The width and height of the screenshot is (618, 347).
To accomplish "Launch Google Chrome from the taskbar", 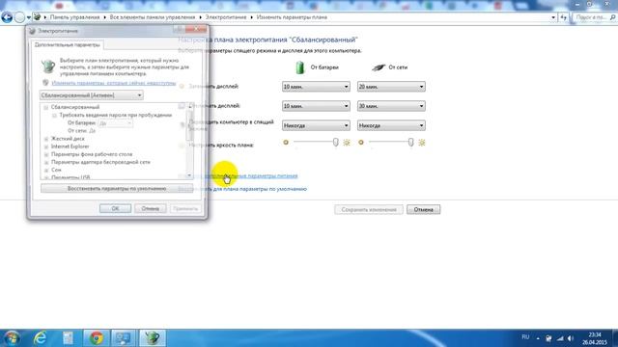I will click(97, 338).
